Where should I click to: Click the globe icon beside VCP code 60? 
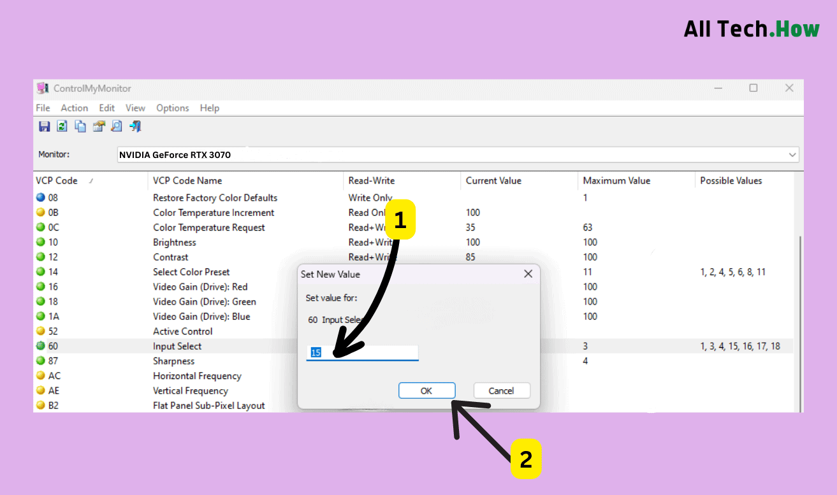[40, 346]
